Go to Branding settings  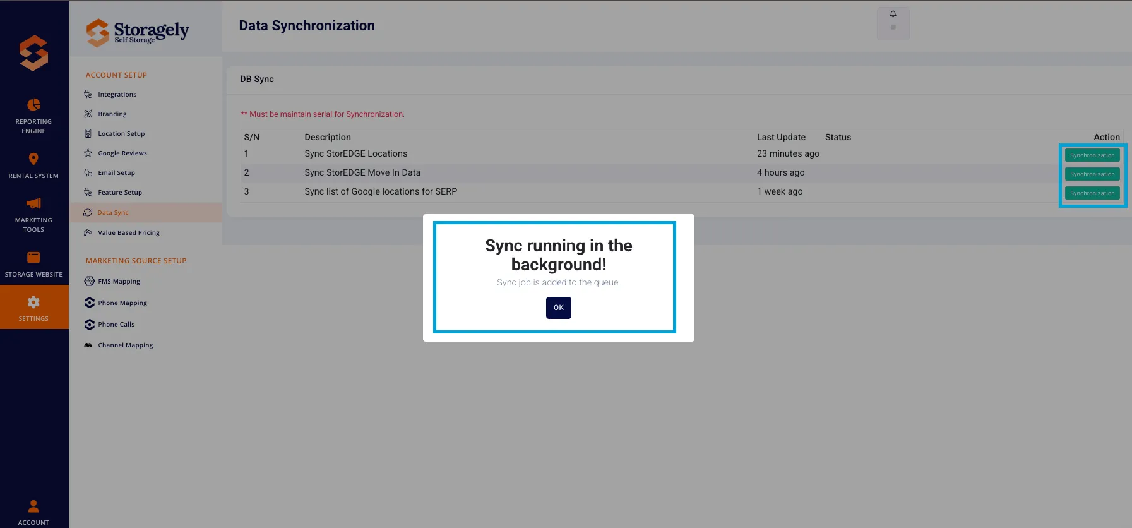tap(112, 114)
